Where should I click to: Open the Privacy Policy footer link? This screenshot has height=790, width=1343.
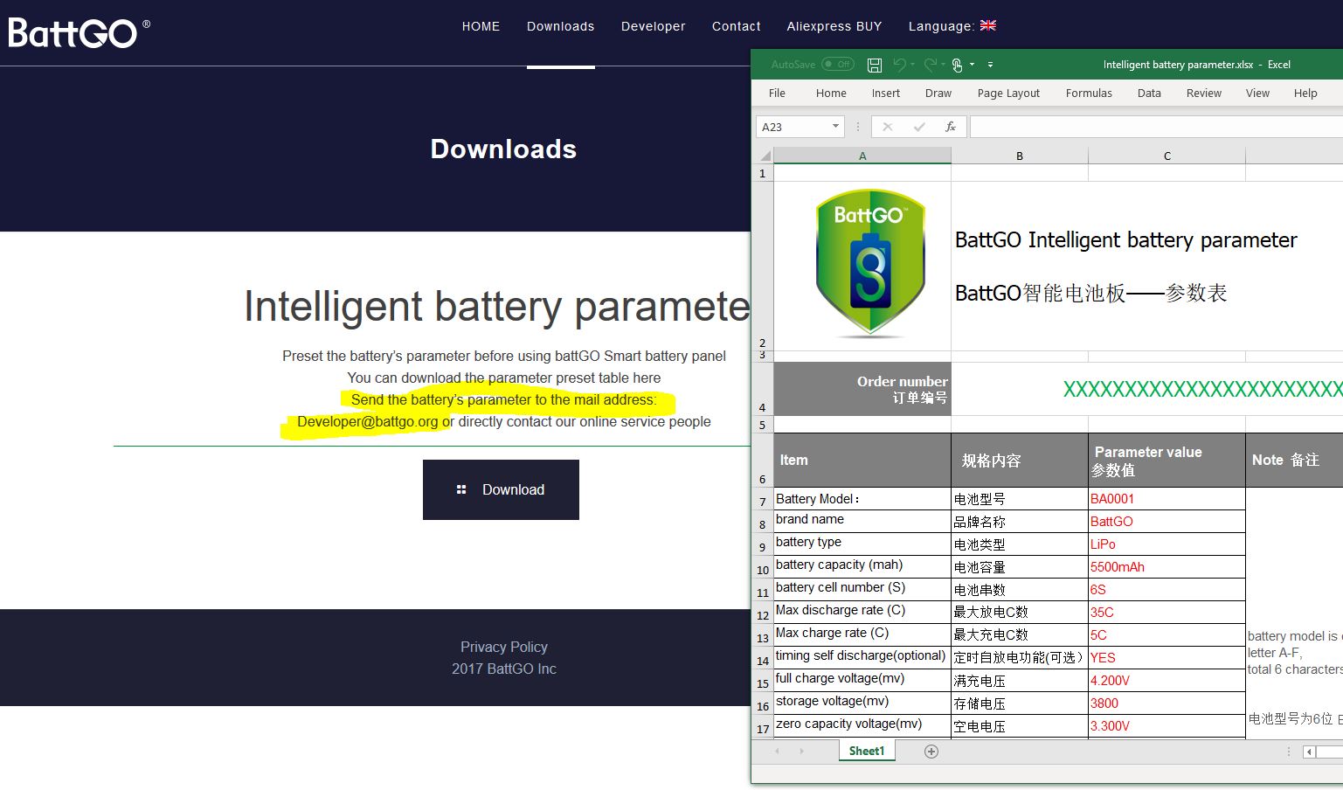[504, 647]
